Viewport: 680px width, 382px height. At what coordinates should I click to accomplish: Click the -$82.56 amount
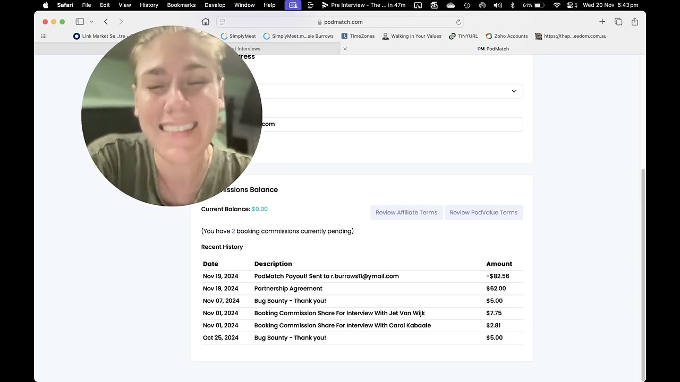[498, 276]
